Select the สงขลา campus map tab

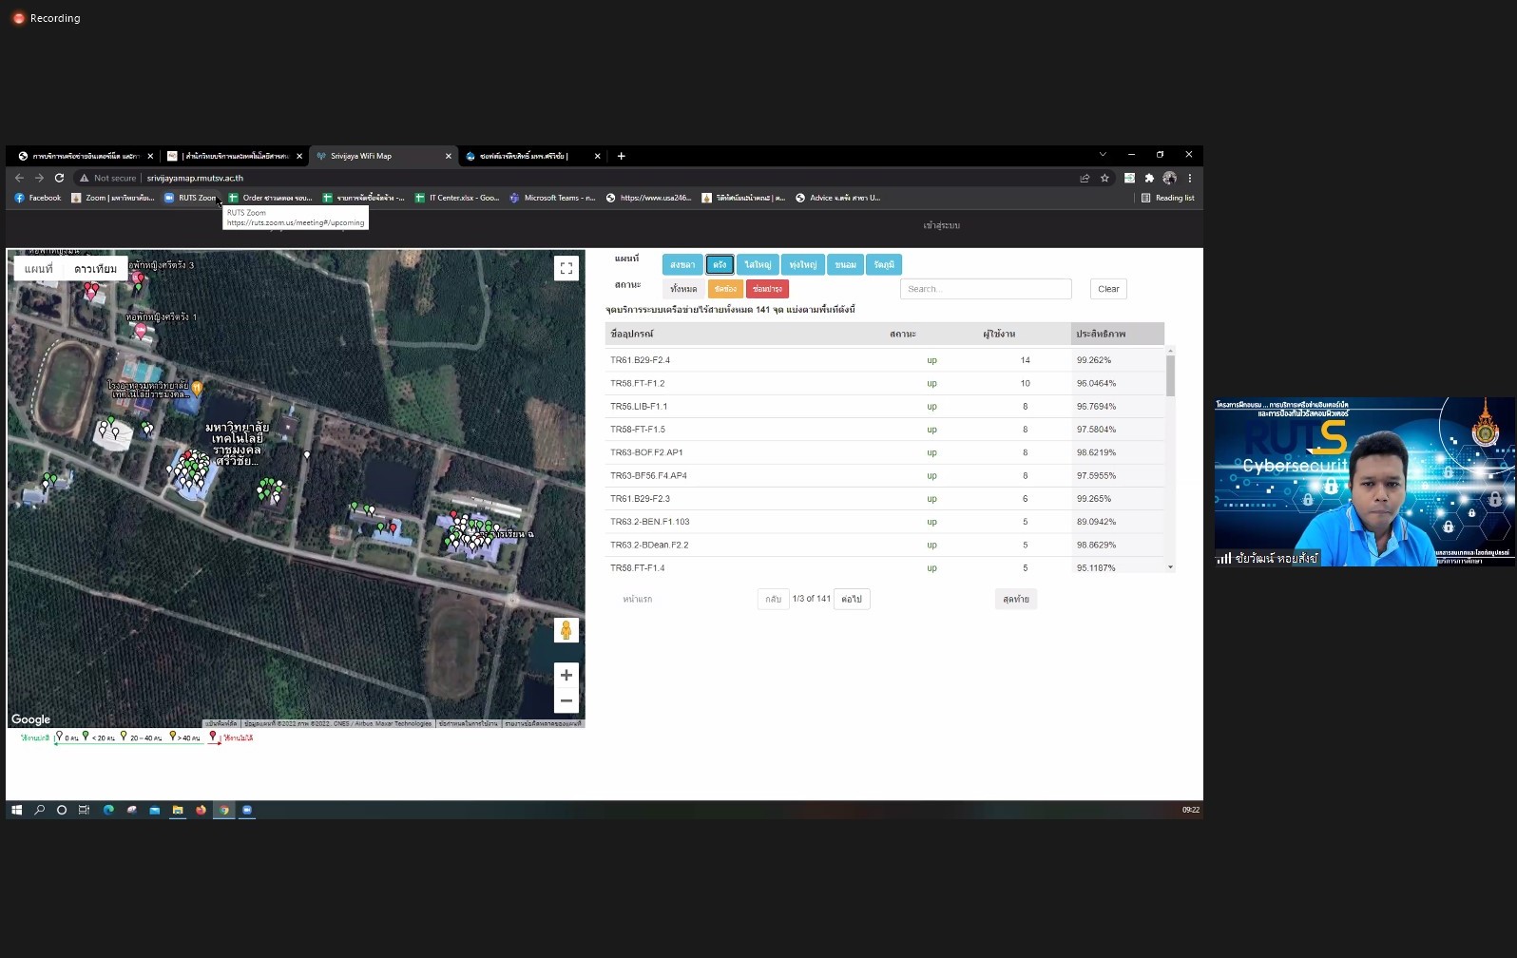tap(682, 265)
